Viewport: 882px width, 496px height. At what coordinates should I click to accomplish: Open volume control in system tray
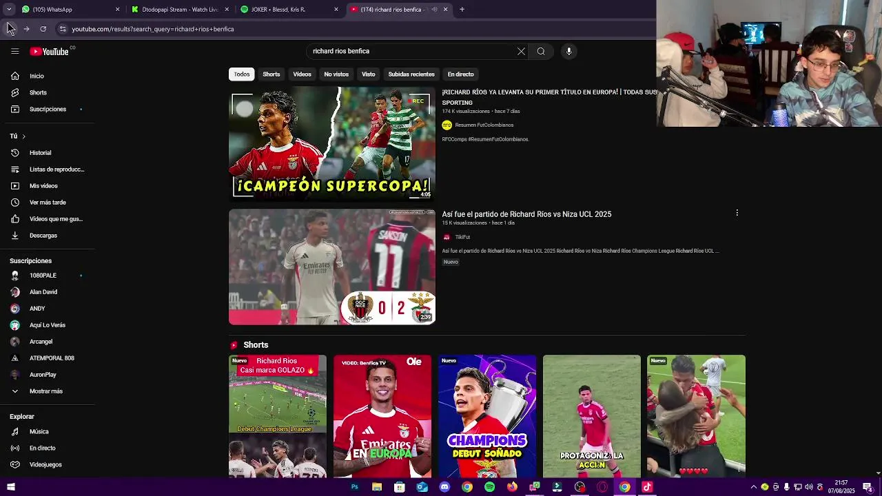(x=809, y=487)
